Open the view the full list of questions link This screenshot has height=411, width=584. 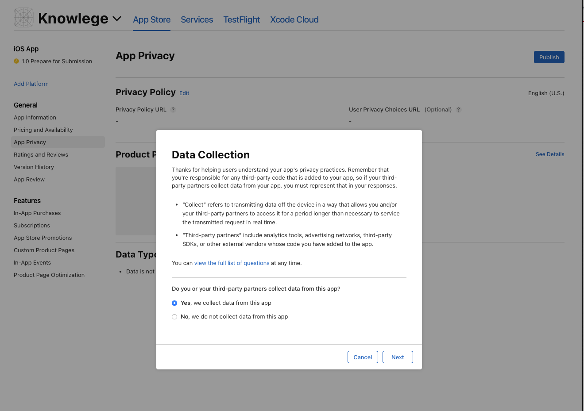pos(232,263)
